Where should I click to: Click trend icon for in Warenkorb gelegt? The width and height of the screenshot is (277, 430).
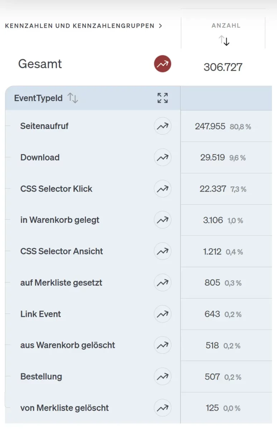click(x=162, y=220)
